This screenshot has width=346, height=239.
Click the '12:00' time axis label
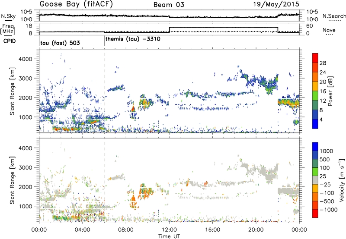[169, 230]
